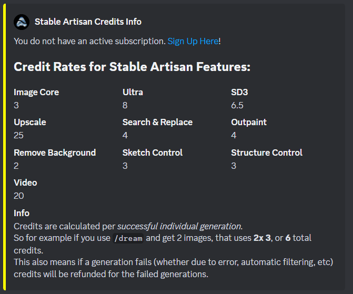Click the Outpaint field label

pos(249,122)
